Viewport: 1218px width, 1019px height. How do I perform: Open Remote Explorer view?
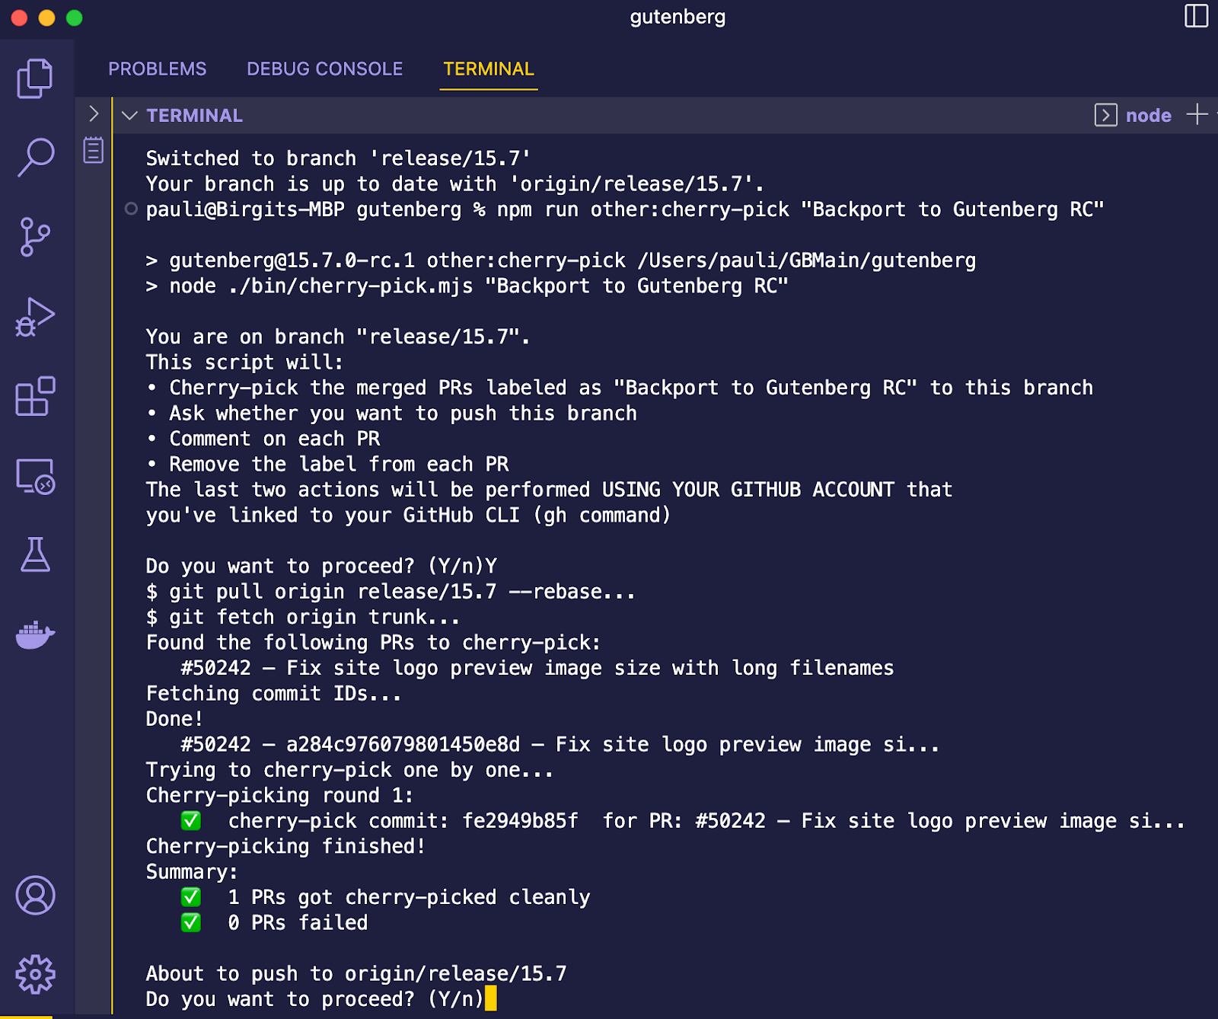pyautogui.click(x=35, y=476)
